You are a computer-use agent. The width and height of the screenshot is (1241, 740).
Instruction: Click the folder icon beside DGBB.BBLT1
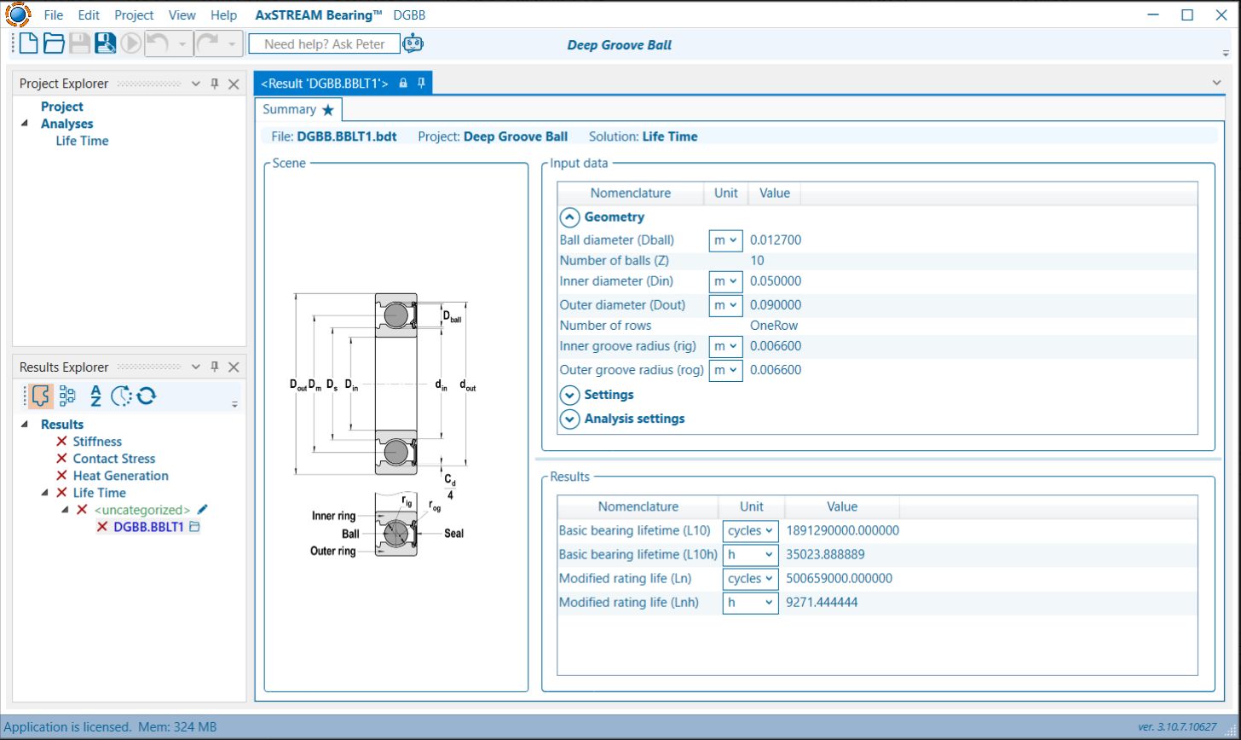pyautogui.click(x=194, y=527)
